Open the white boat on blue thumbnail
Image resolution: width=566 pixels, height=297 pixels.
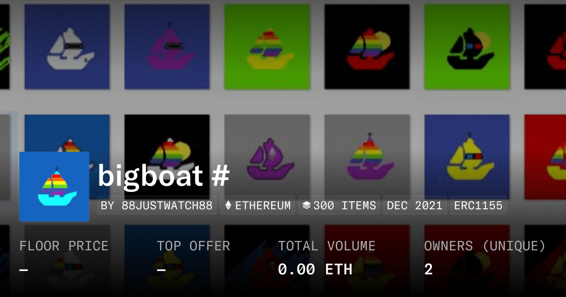67,47
